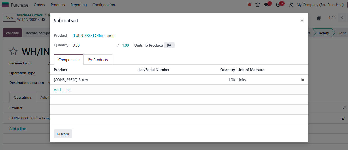Switch company via My Company (San Francisco)
348x150 pixels.
coord(320,5)
